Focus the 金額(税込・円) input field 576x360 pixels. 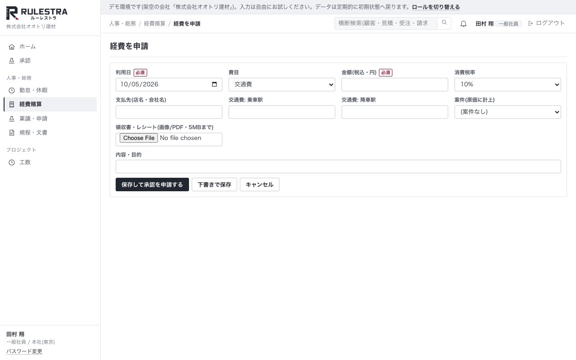pyautogui.click(x=395, y=85)
